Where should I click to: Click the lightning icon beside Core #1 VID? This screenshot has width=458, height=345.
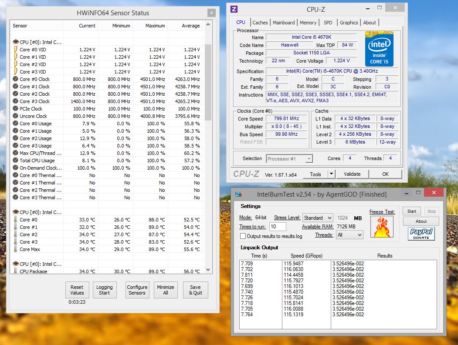[16, 57]
